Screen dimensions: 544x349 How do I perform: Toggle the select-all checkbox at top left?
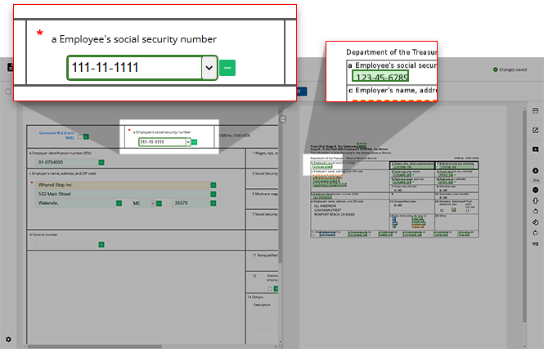[8, 92]
